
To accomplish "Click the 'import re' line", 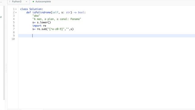I will coord(39,26).
